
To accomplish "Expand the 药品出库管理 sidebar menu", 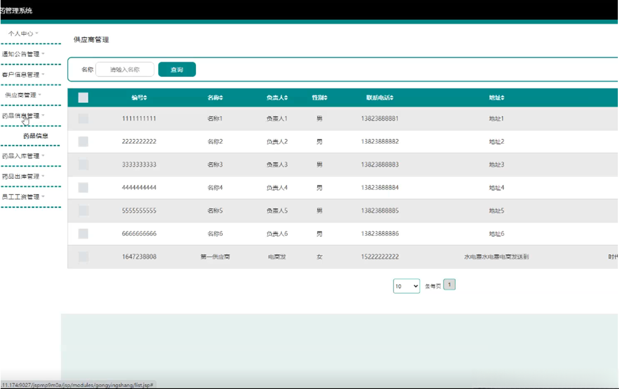I will [24, 177].
